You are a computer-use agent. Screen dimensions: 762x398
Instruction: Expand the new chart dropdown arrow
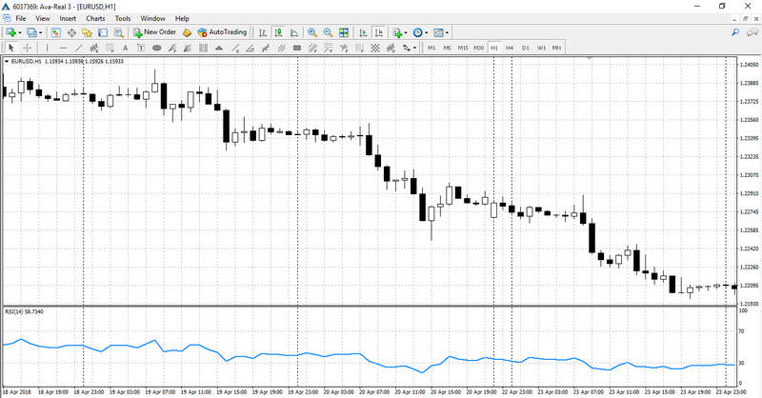click(x=21, y=32)
